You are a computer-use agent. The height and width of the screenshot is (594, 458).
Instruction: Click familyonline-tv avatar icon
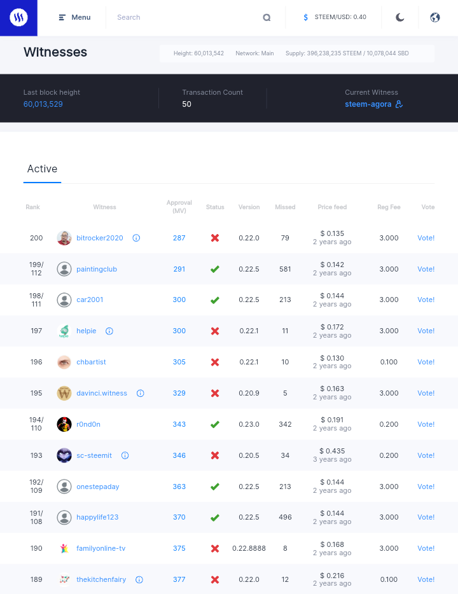pyautogui.click(x=64, y=549)
